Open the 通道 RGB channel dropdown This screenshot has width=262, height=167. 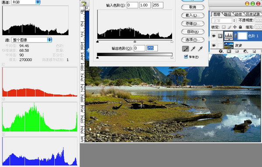(26, 2)
